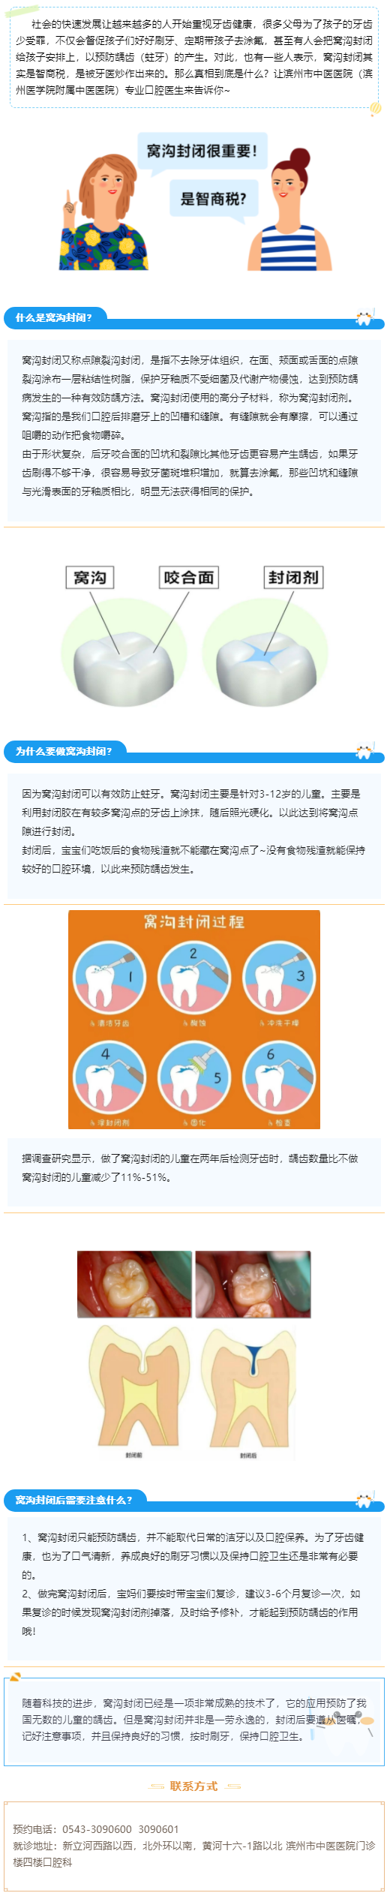Select the step 2 酸蚀 circle icon
Screen dimensions: 390x1899
(194, 978)
